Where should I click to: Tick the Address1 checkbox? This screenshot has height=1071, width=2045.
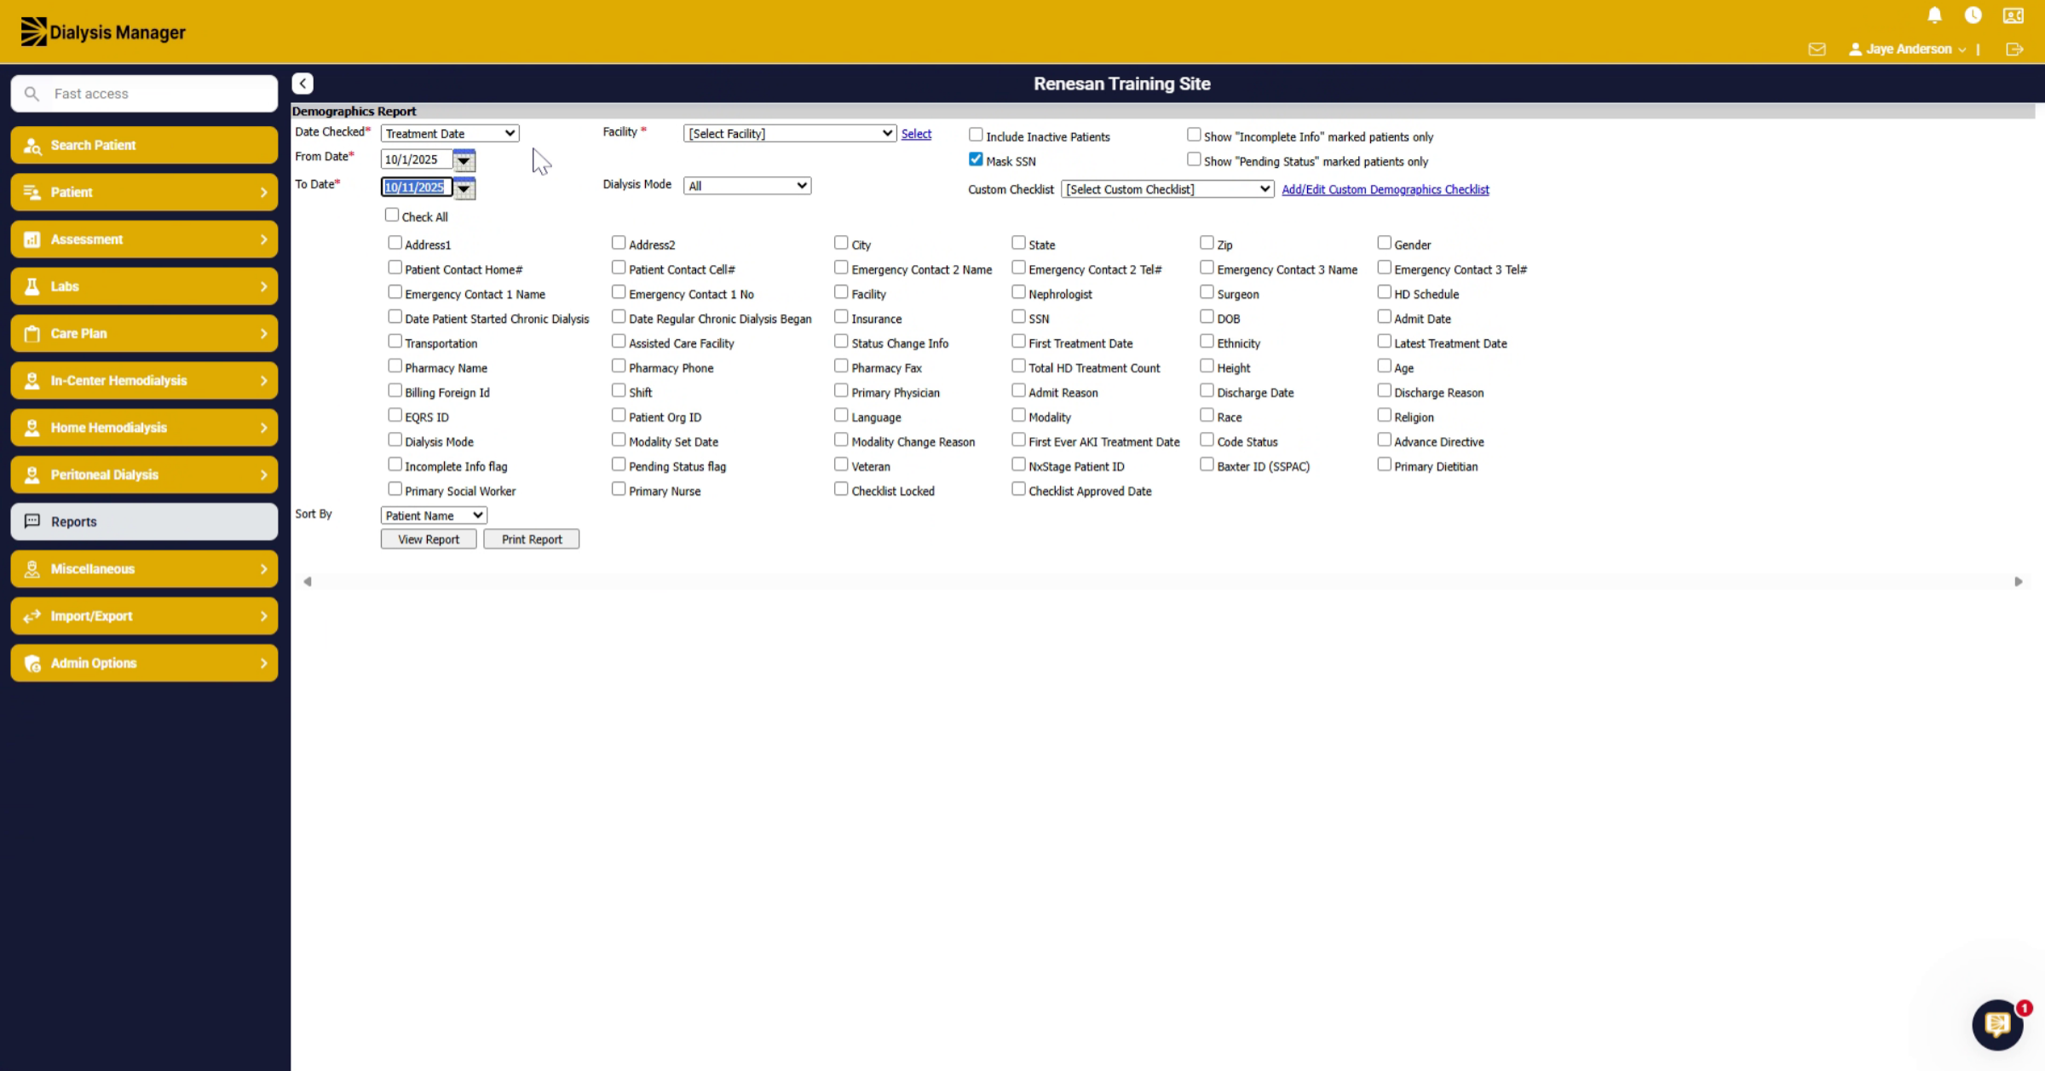tap(395, 243)
